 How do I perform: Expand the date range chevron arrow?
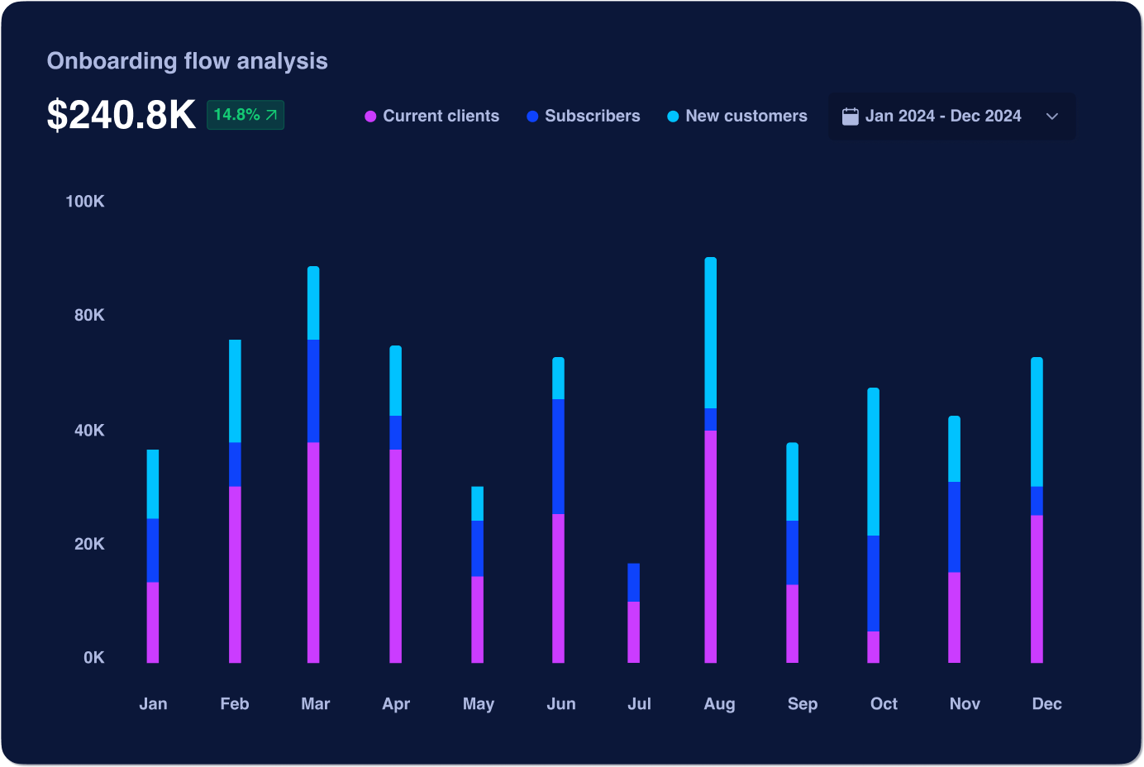(x=1051, y=117)
